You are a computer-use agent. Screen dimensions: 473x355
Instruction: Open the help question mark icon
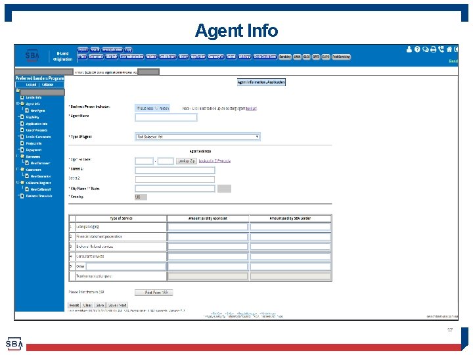[x=417, y=49]
